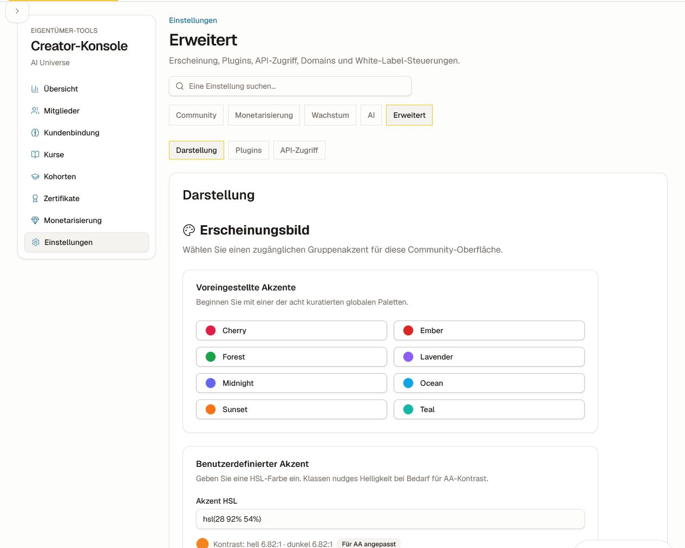The image size is (685, 548).
Task: Click the Für AA angepasst badge
Action: tap(369, 544)
